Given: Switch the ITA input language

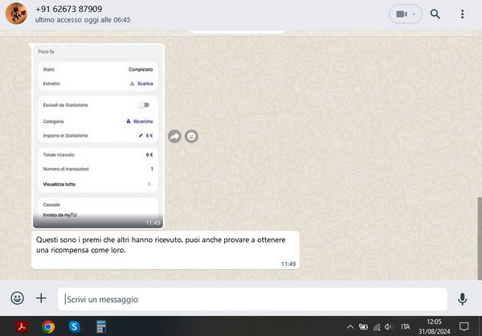Looking at the screenshot, I should (x=405, y=327).
